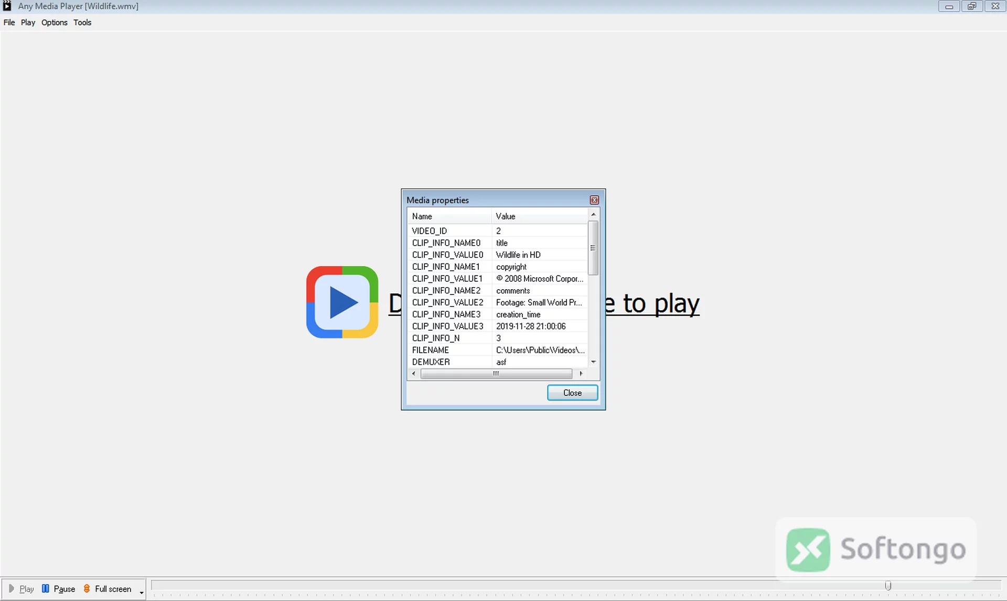Screen dimensions: 1007x601
Task: Click the vertical scrollbar thumb in properties
Action: click(x=593, y=248)
